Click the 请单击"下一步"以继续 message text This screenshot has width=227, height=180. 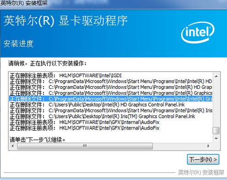[x=38, y=140]
